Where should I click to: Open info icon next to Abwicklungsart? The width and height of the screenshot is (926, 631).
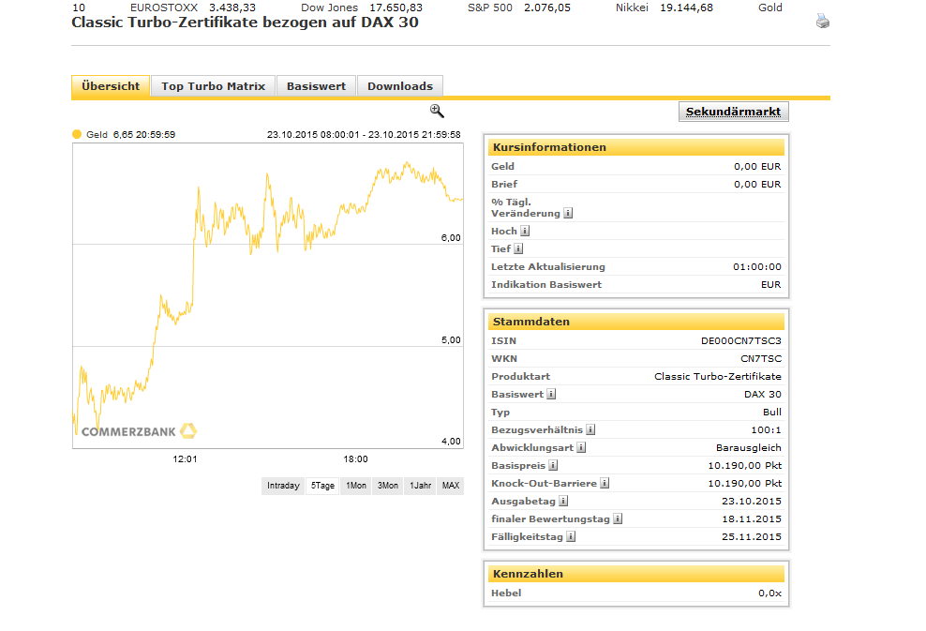click(581, 447)
